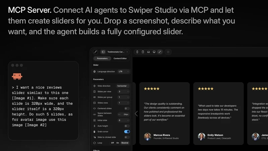Click the Auto height arrows icon
The height and width of the screenshot is (151, 268).
pyautogui.click(x=94, y=126)
